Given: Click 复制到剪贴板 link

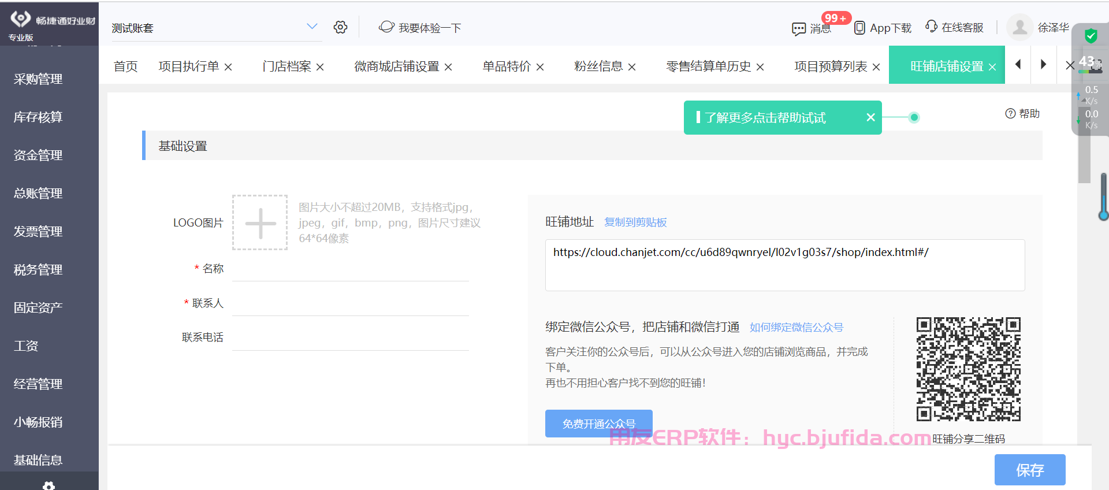Looking at the screenshot, I should (635, 222).
